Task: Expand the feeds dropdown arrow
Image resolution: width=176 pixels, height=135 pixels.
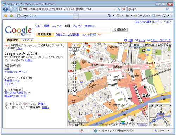Action: click(x=122, y=16)
